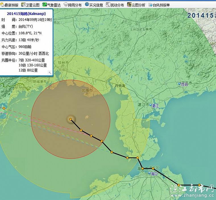The width and height of the screenshot is (216, 200).
Task: Open the 最新预报 menu label
Action: [11, 5]
